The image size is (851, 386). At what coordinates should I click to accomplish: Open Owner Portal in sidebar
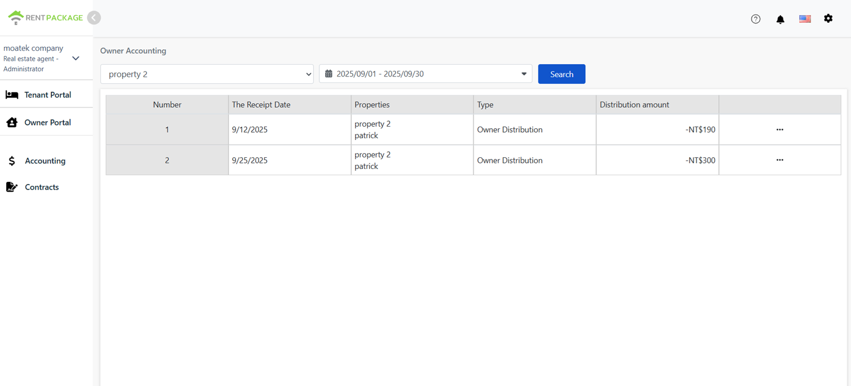coord(47,123)
